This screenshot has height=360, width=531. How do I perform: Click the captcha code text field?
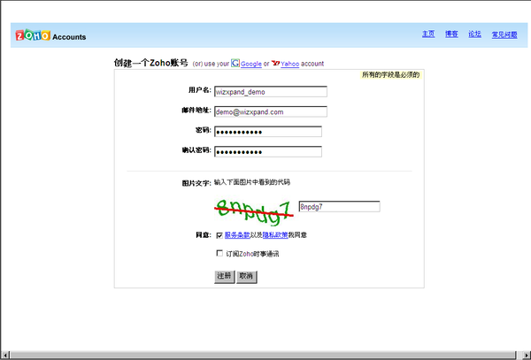coord(339,206)
